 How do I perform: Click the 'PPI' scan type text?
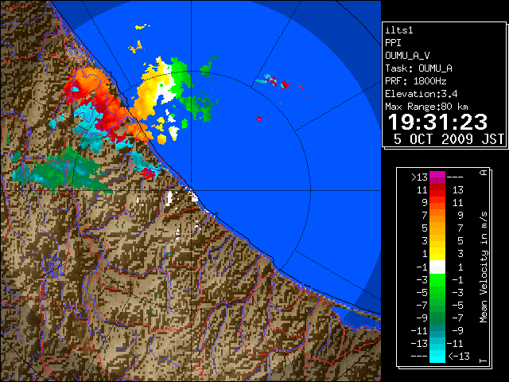click(x=393, y=43)
